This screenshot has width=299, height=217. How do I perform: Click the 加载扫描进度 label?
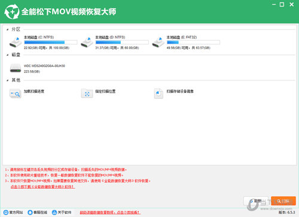click(34, 91)
